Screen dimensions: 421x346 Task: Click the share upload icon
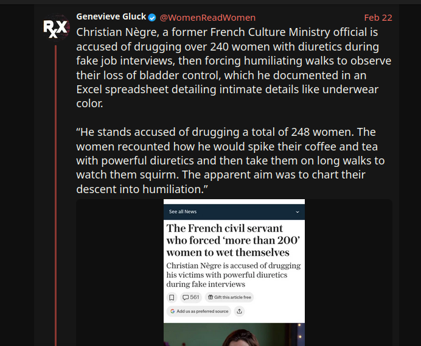tap(240, 311)
